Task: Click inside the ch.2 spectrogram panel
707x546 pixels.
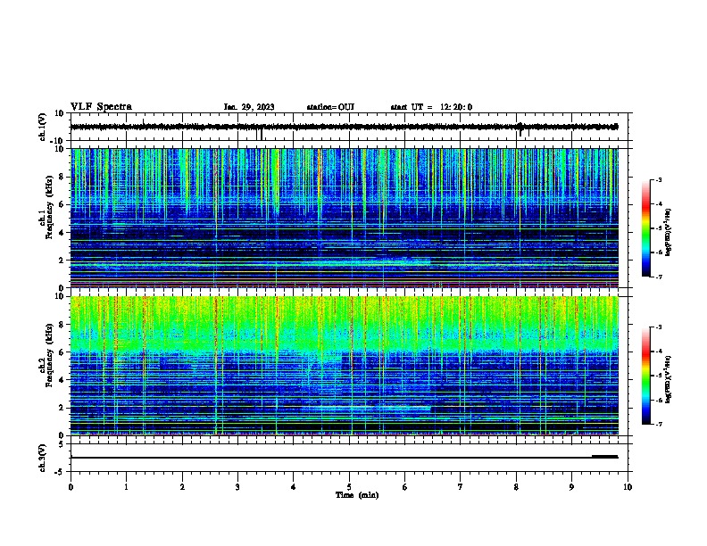Action: click(x=345, y=366)
